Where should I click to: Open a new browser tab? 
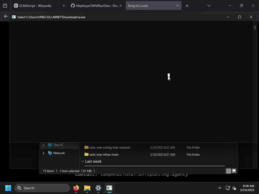tap(187, 6)
